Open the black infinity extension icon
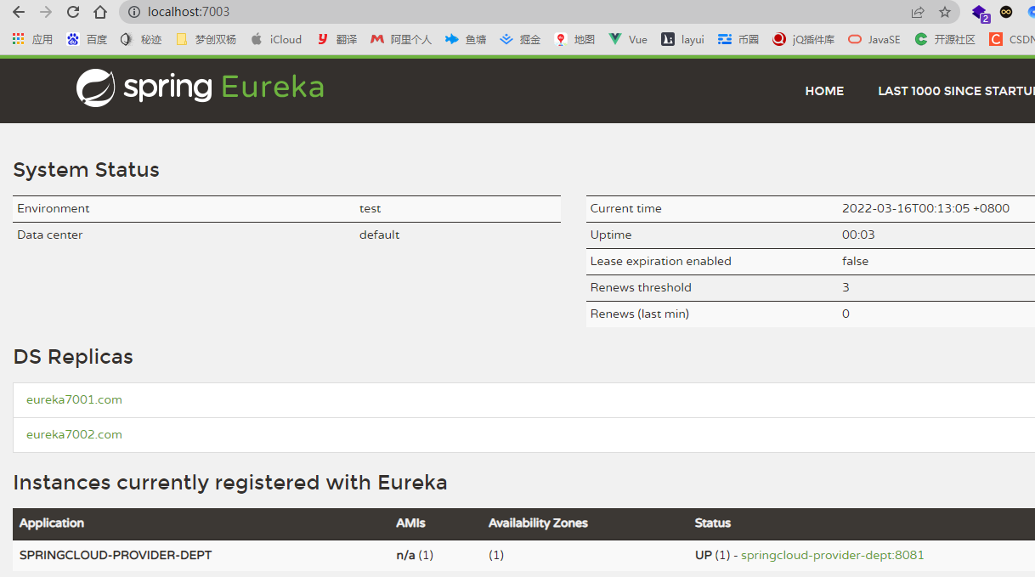The image size is (1035, 577). coord(1006,12)
